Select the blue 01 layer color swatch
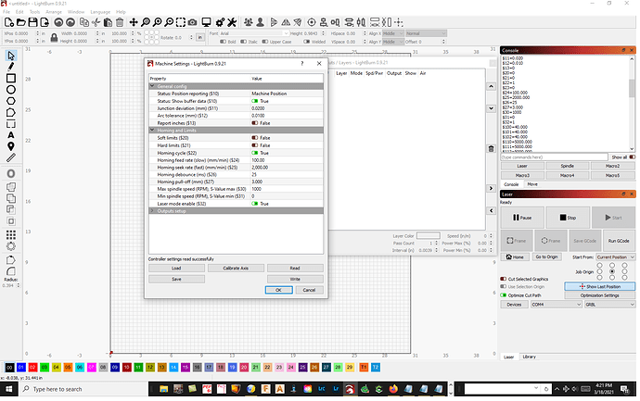Image resolution: width=640 pixels, height=401 pixels. (21, 367)
